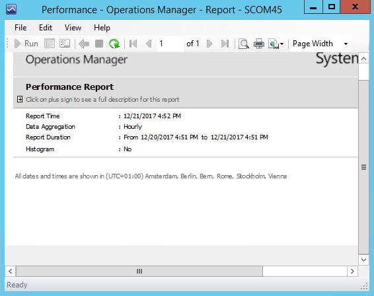Select the Hourly data aggregation value

click(133, 127)
